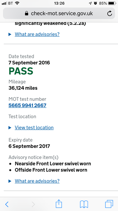
Task: Tap the Wi-Fi icon in status bar
Action: click(x=17, y=3)
